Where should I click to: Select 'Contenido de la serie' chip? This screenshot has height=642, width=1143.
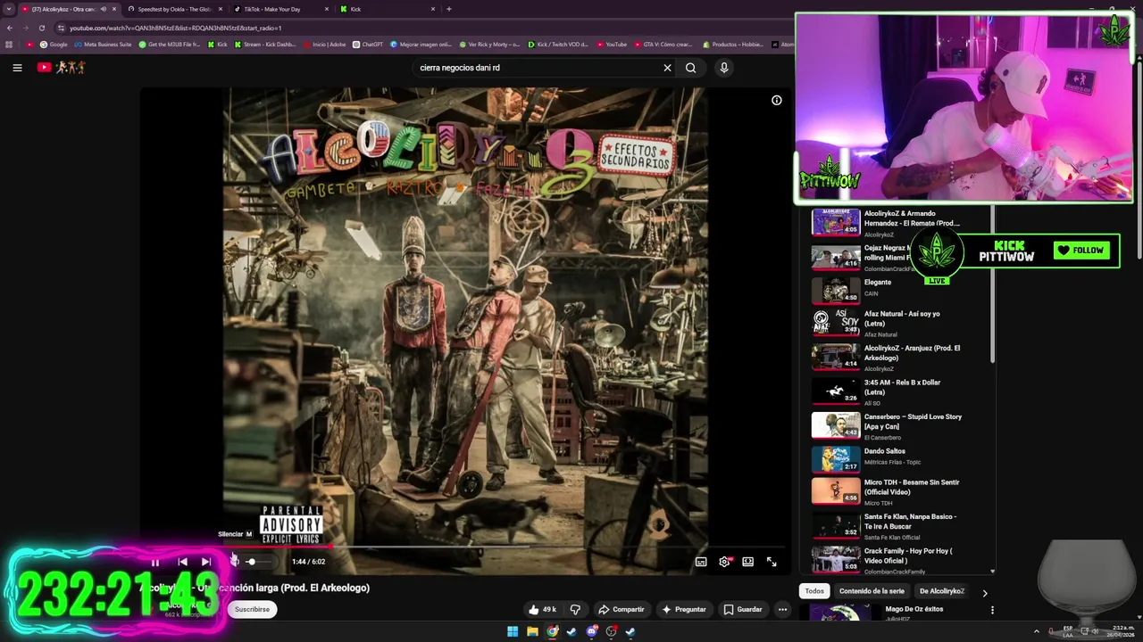[872, 590]
